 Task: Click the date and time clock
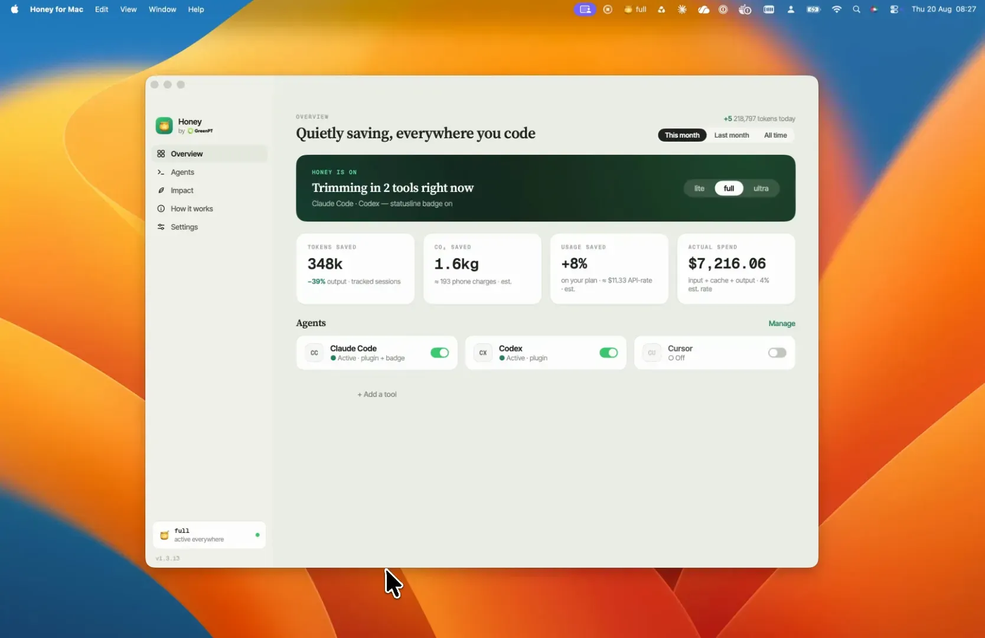[944, 9]
